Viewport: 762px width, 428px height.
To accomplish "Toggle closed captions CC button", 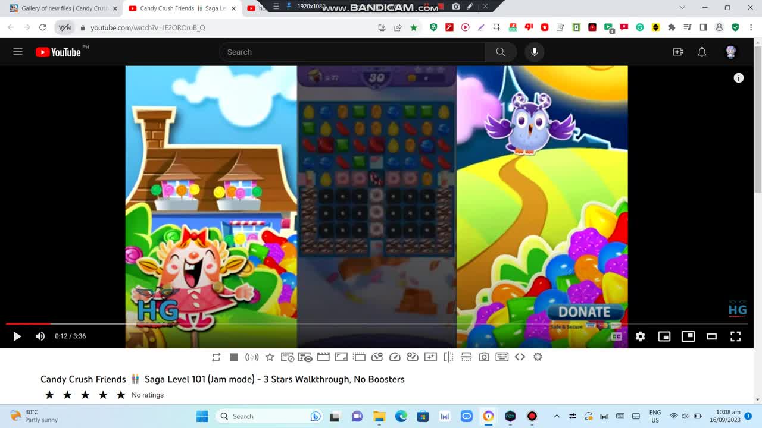I will (x=617, y=336).
